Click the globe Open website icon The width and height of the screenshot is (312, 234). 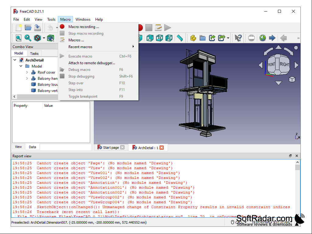[x=263, y=38]
